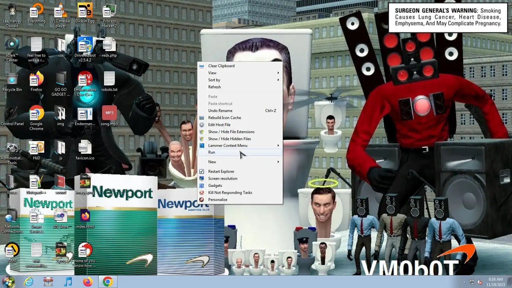Open the taskbar clock showing 6:16 AM
This screenshot has height=288, width=512.
(496, 282)
